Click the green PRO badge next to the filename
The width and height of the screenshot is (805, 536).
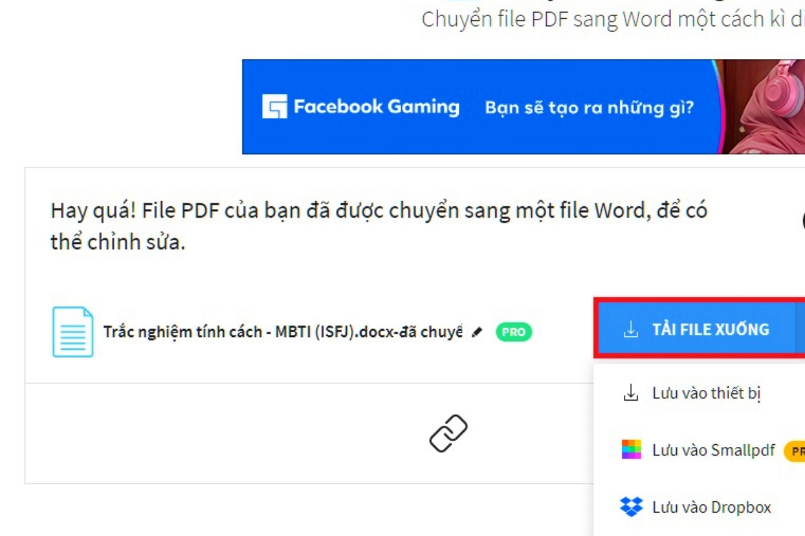point(513,332)
